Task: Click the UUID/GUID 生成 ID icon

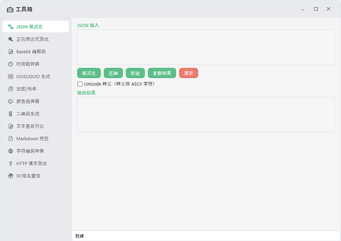Action: point(11,77)
